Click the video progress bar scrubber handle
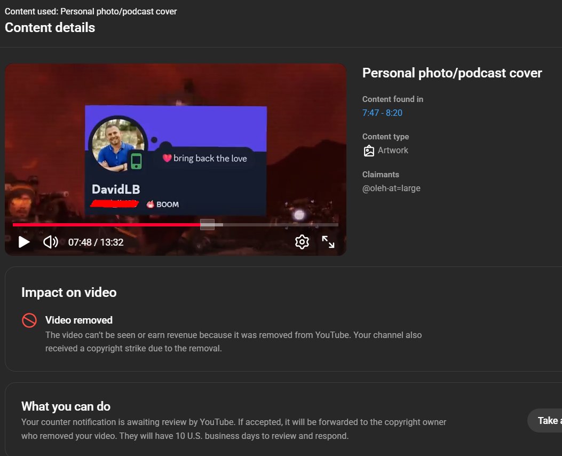Screen dimensions: 562x456 pos(207,224)
